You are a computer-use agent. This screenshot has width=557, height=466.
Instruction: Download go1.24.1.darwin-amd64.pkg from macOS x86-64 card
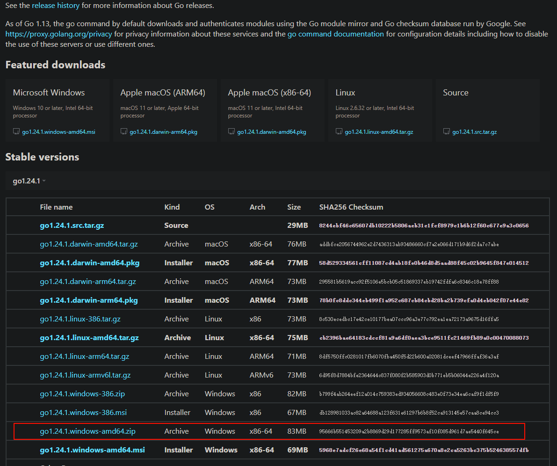(x=272, y=132)
